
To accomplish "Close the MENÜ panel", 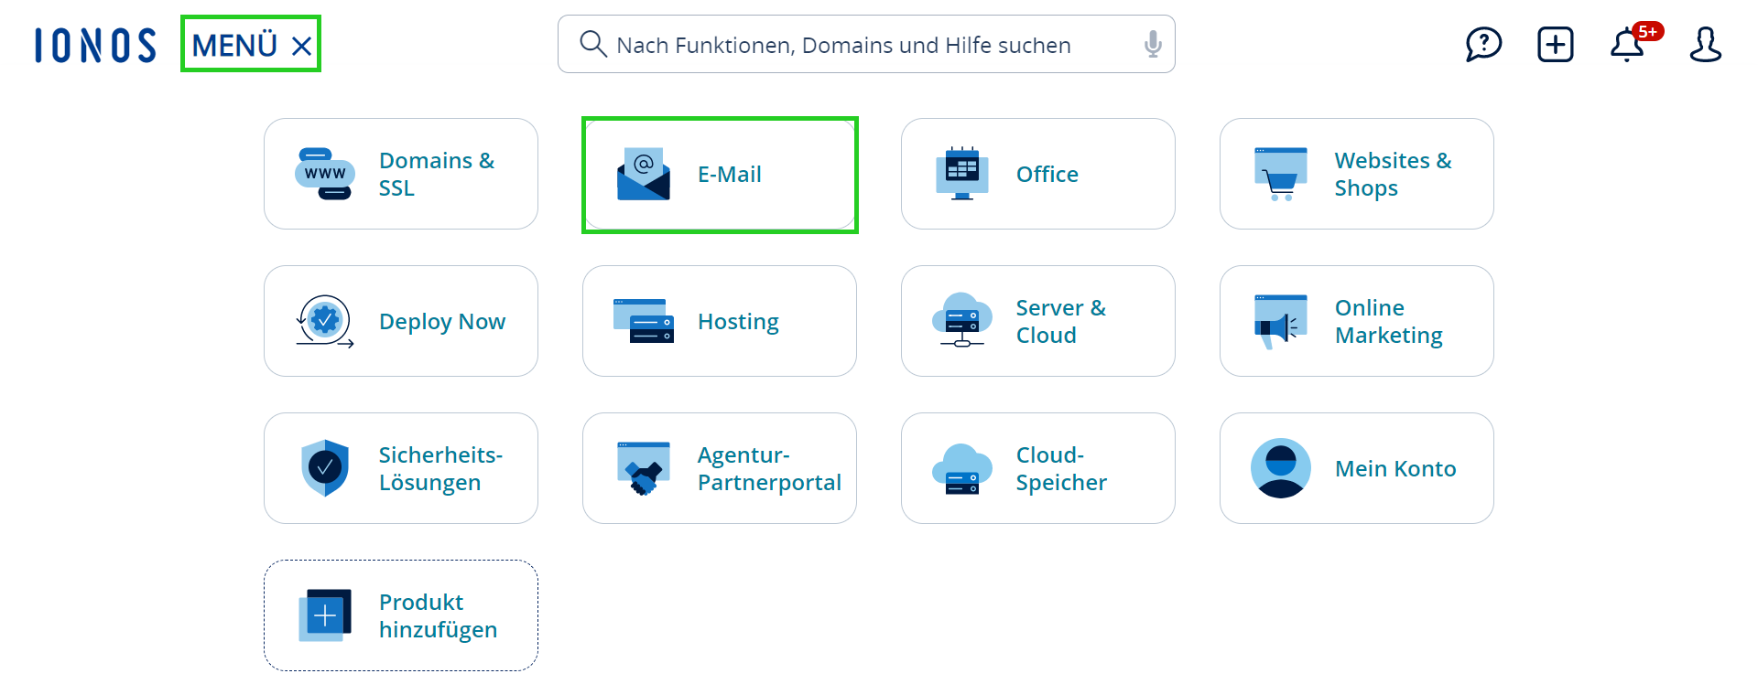I will (301, 46).
